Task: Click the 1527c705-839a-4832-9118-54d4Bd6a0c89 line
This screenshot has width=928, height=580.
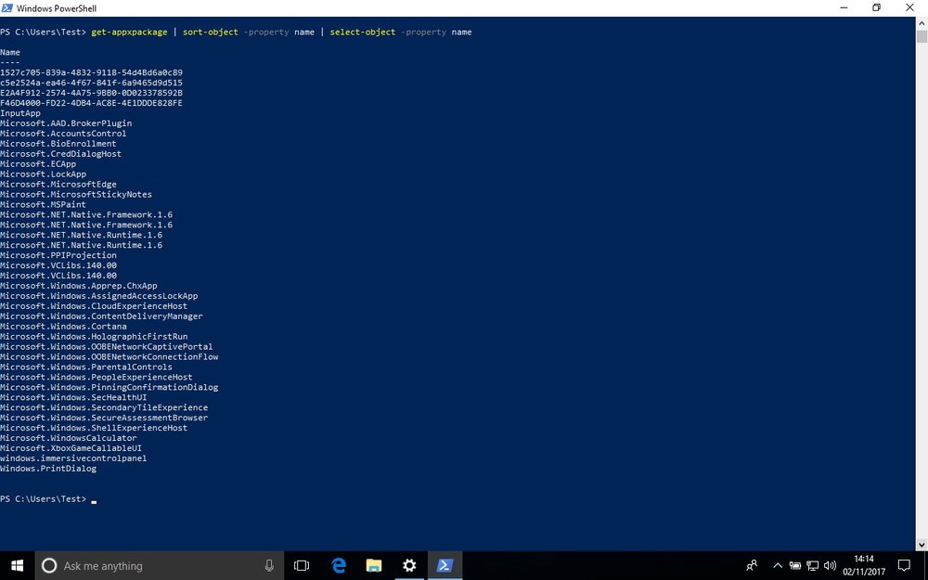Action: pos(91,72)
